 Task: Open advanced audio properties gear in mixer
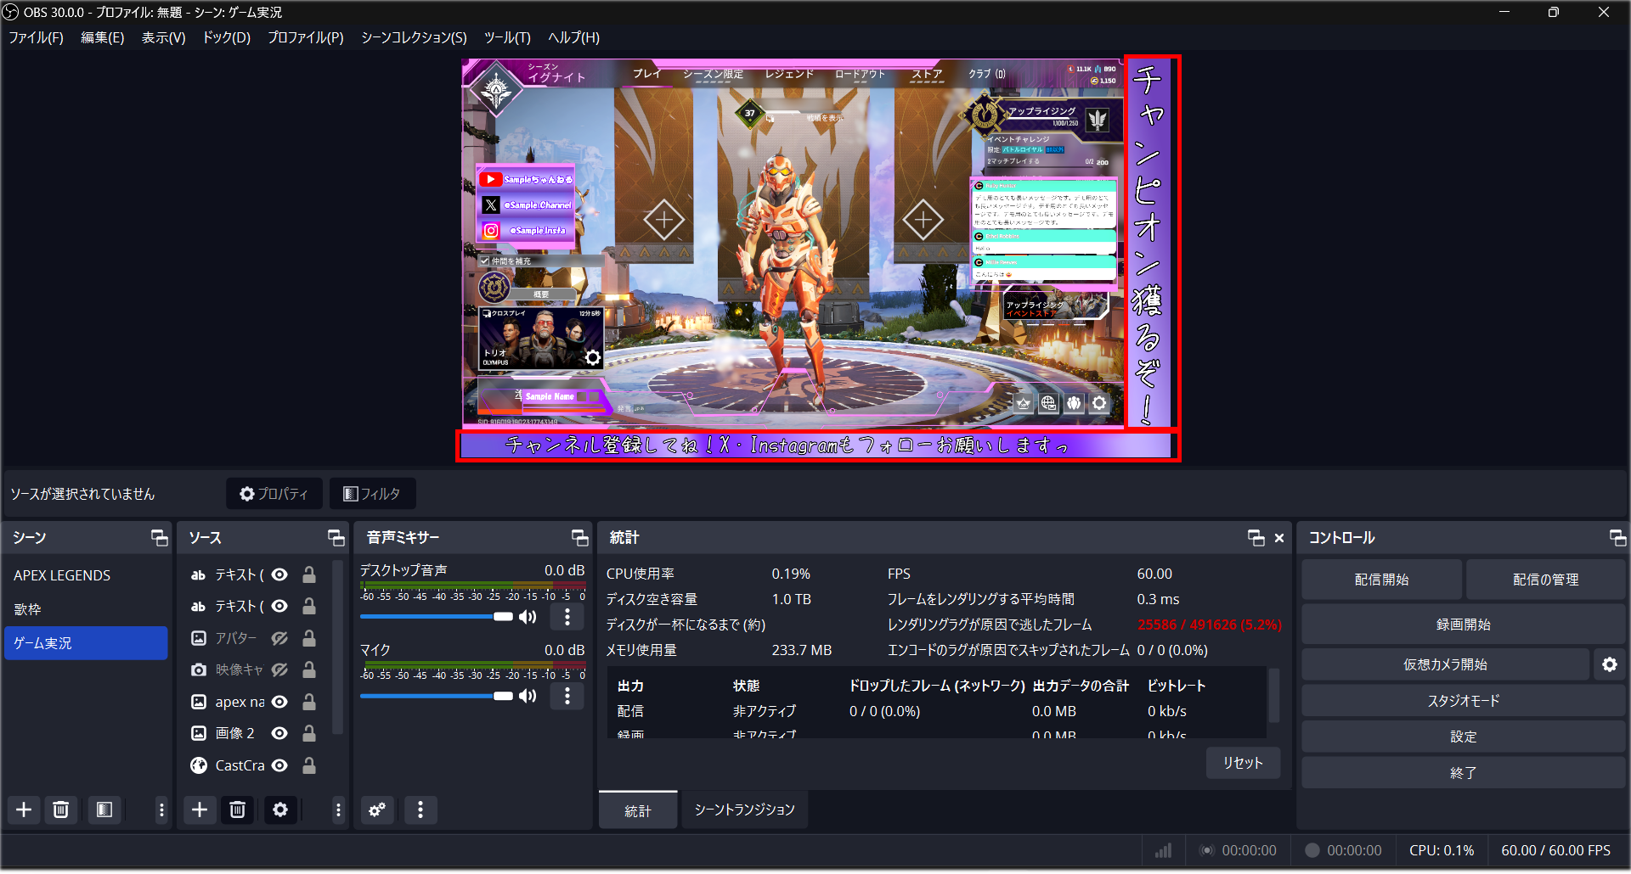click(377, 810)
